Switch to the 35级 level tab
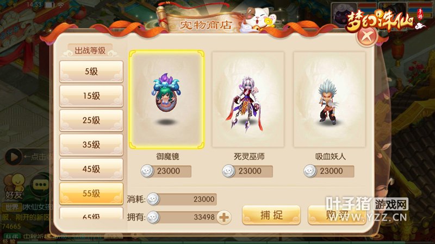Screen dimensions: 435x244 click(91, 145)
